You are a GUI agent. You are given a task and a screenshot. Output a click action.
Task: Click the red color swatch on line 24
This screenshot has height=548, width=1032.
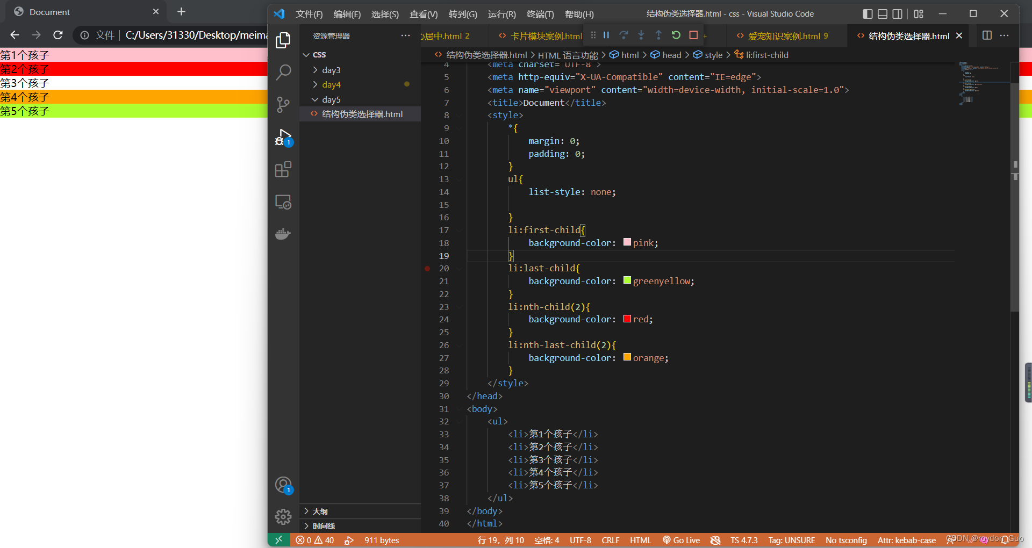pyautogui.click(x=627, y=319)
